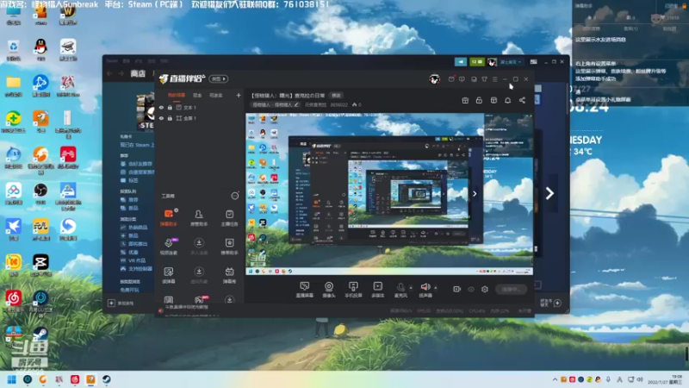Add a new scene with the plus icon
This screenshot has height=388, width=689.
pyautogui.click(x=239, y=95)
